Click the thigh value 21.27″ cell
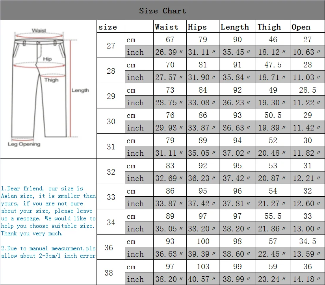This screenshot has height=285, width=325. (273, 203)
